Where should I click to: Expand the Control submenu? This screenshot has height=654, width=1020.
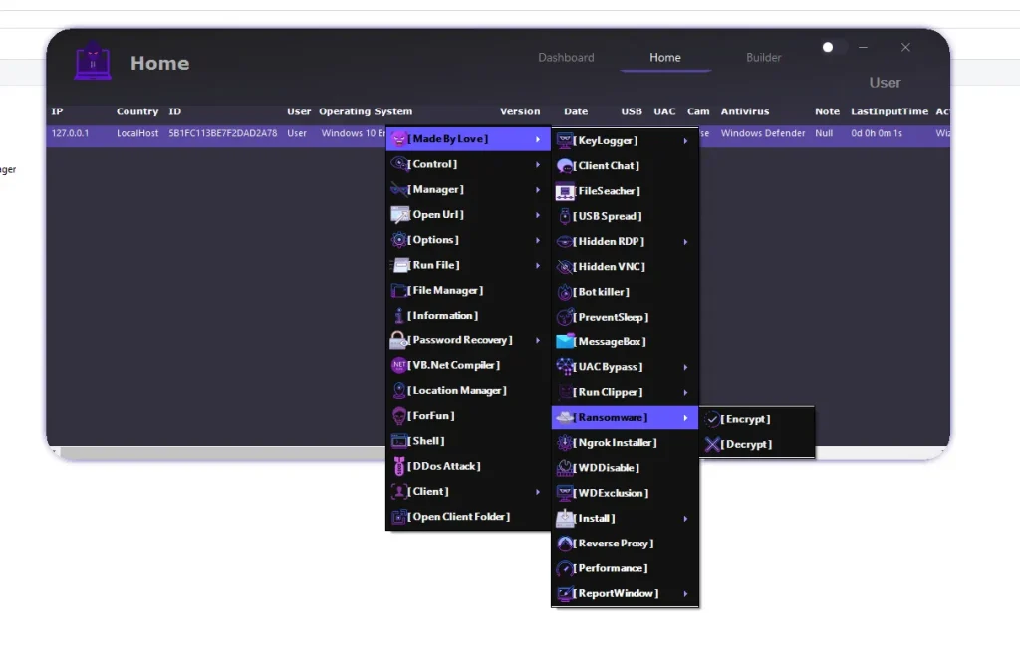coord(428,164)
